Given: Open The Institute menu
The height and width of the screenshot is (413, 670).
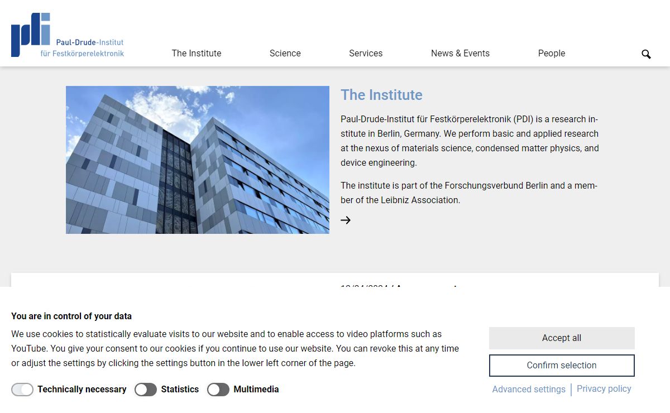Looking at the screenshot, I should tap(197, 54).
